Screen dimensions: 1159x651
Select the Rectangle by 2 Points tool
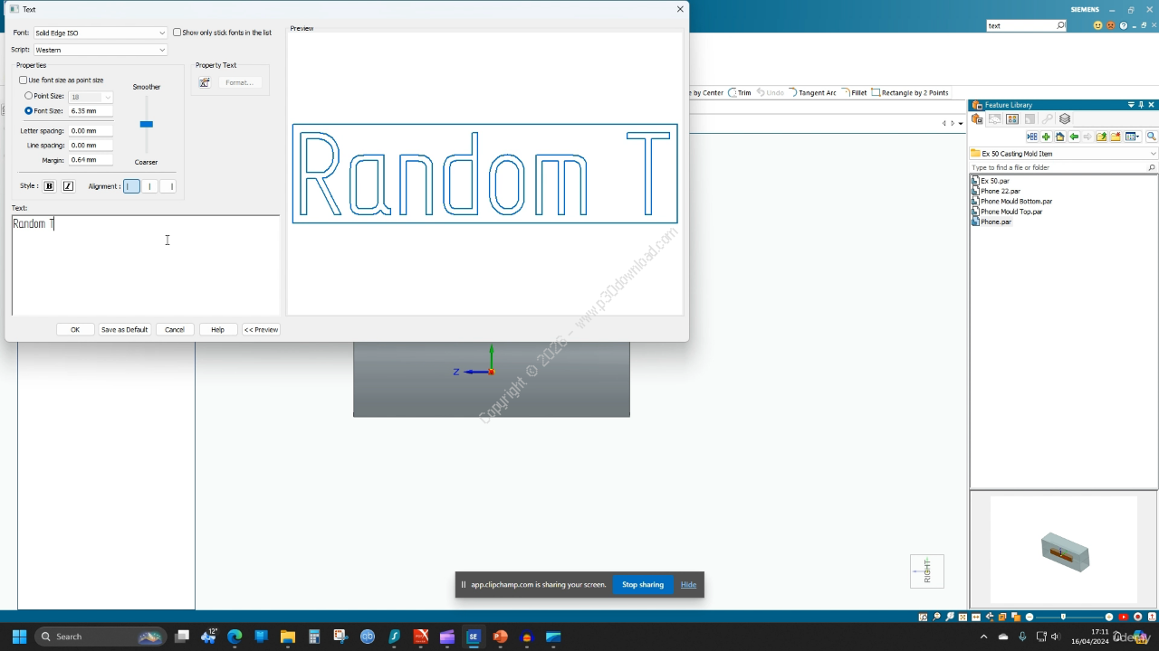pyautogui.click(x=910, y=92)
